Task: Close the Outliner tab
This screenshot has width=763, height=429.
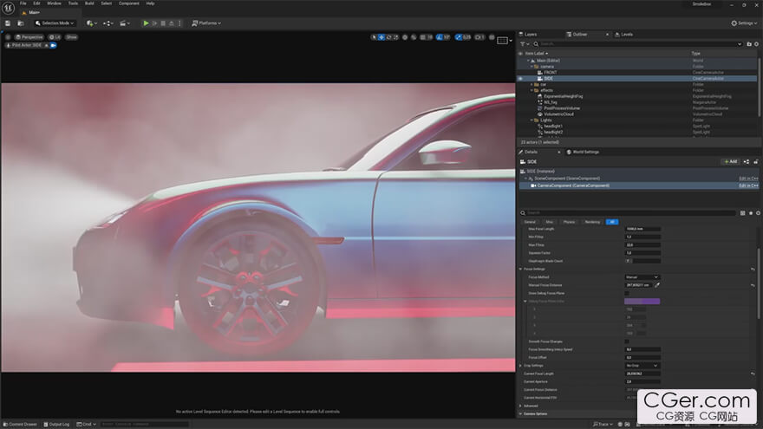Action: pos(607,35)
